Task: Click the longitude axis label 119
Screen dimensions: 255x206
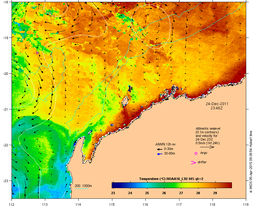Action: coord(246,204)
